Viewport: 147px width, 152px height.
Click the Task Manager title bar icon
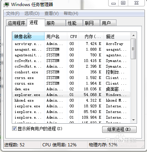(x=6, y=5)
